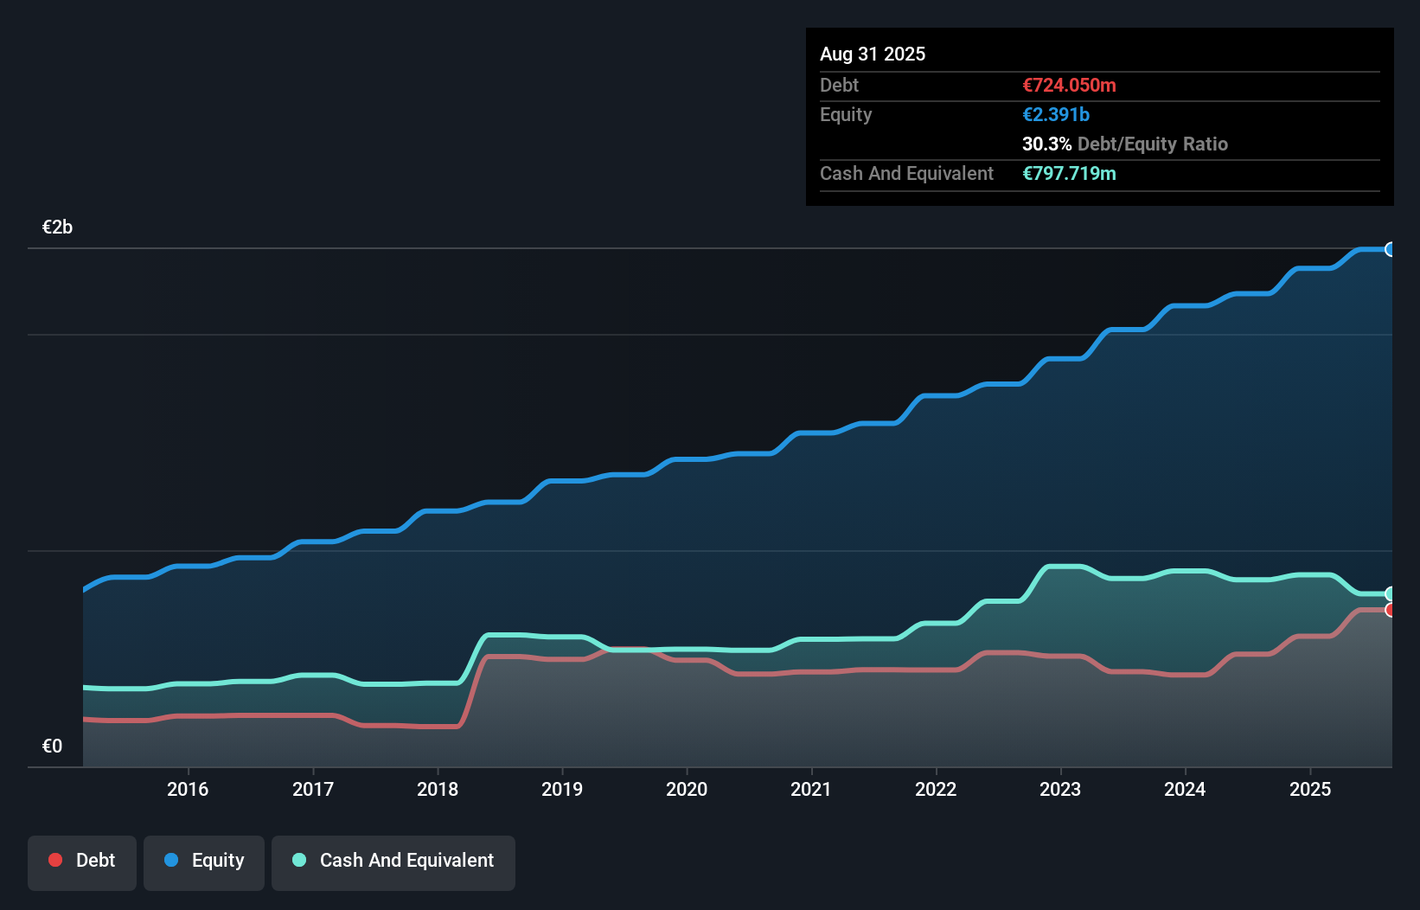This screenshot has height=910, width=1420.
Task: Click the red Debt legend dot
Action: coord(54,860)
